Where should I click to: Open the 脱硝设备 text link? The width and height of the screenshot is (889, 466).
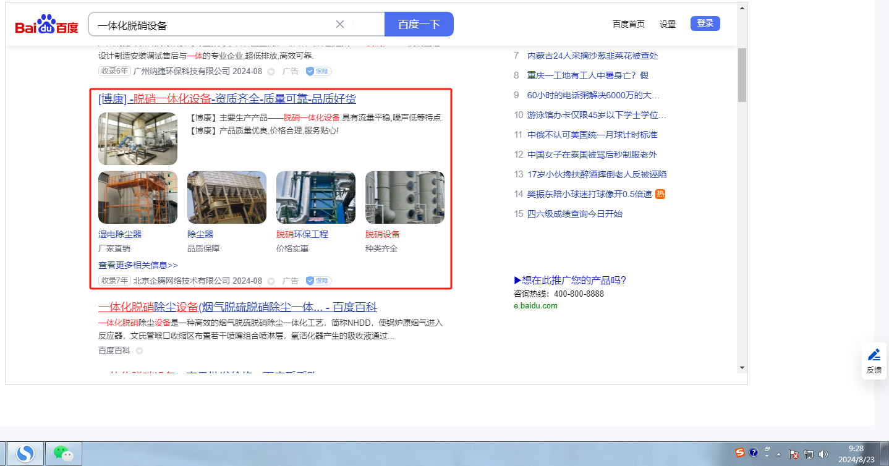point(383,234)
